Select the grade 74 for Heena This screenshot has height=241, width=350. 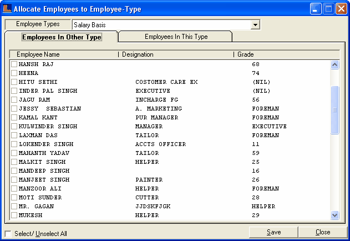point(256,73)
